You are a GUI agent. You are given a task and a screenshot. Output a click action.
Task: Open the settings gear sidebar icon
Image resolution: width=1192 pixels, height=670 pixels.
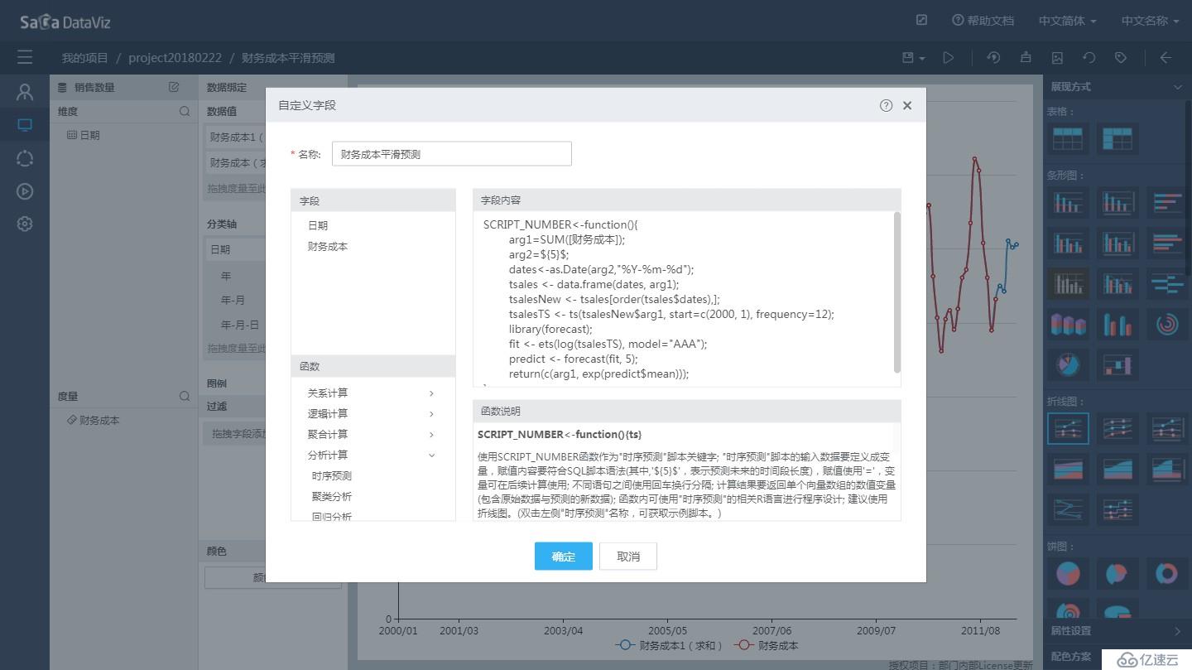tap(25, 224)
